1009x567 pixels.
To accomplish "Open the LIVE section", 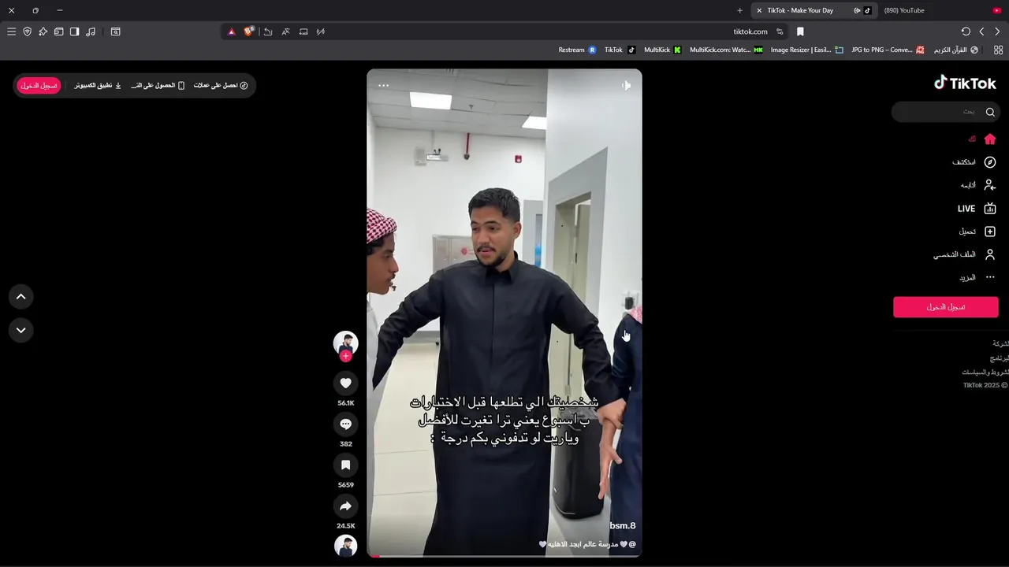I will tap(977, 209).
